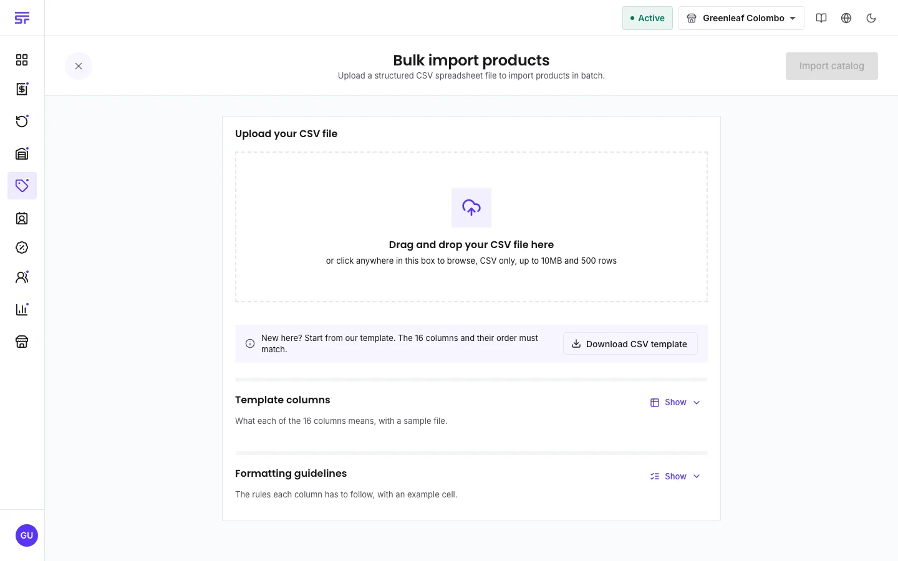Open the dashboard grid icon in sidebar
898x561 pixels.
point(22,60)
